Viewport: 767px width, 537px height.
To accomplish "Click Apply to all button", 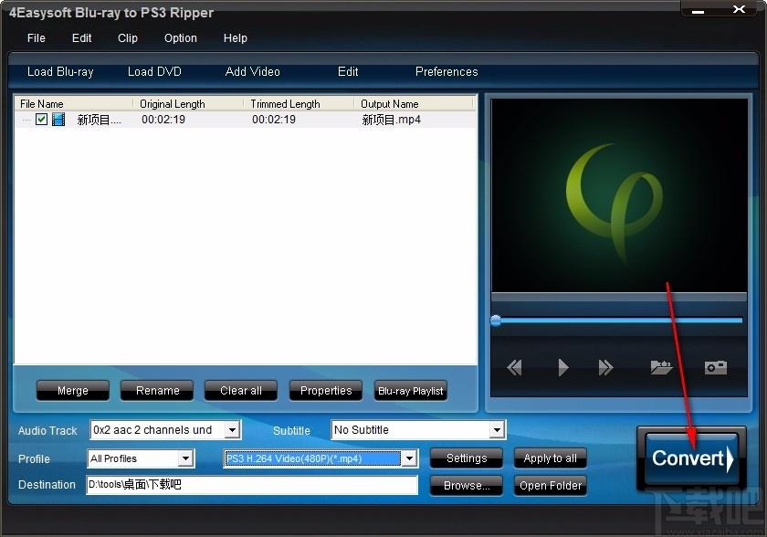I will pyautogui.click(x=551, y=458).
